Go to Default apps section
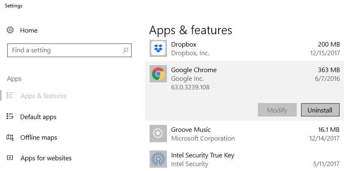This screenshot has width=360, height=171. (38, 117)
